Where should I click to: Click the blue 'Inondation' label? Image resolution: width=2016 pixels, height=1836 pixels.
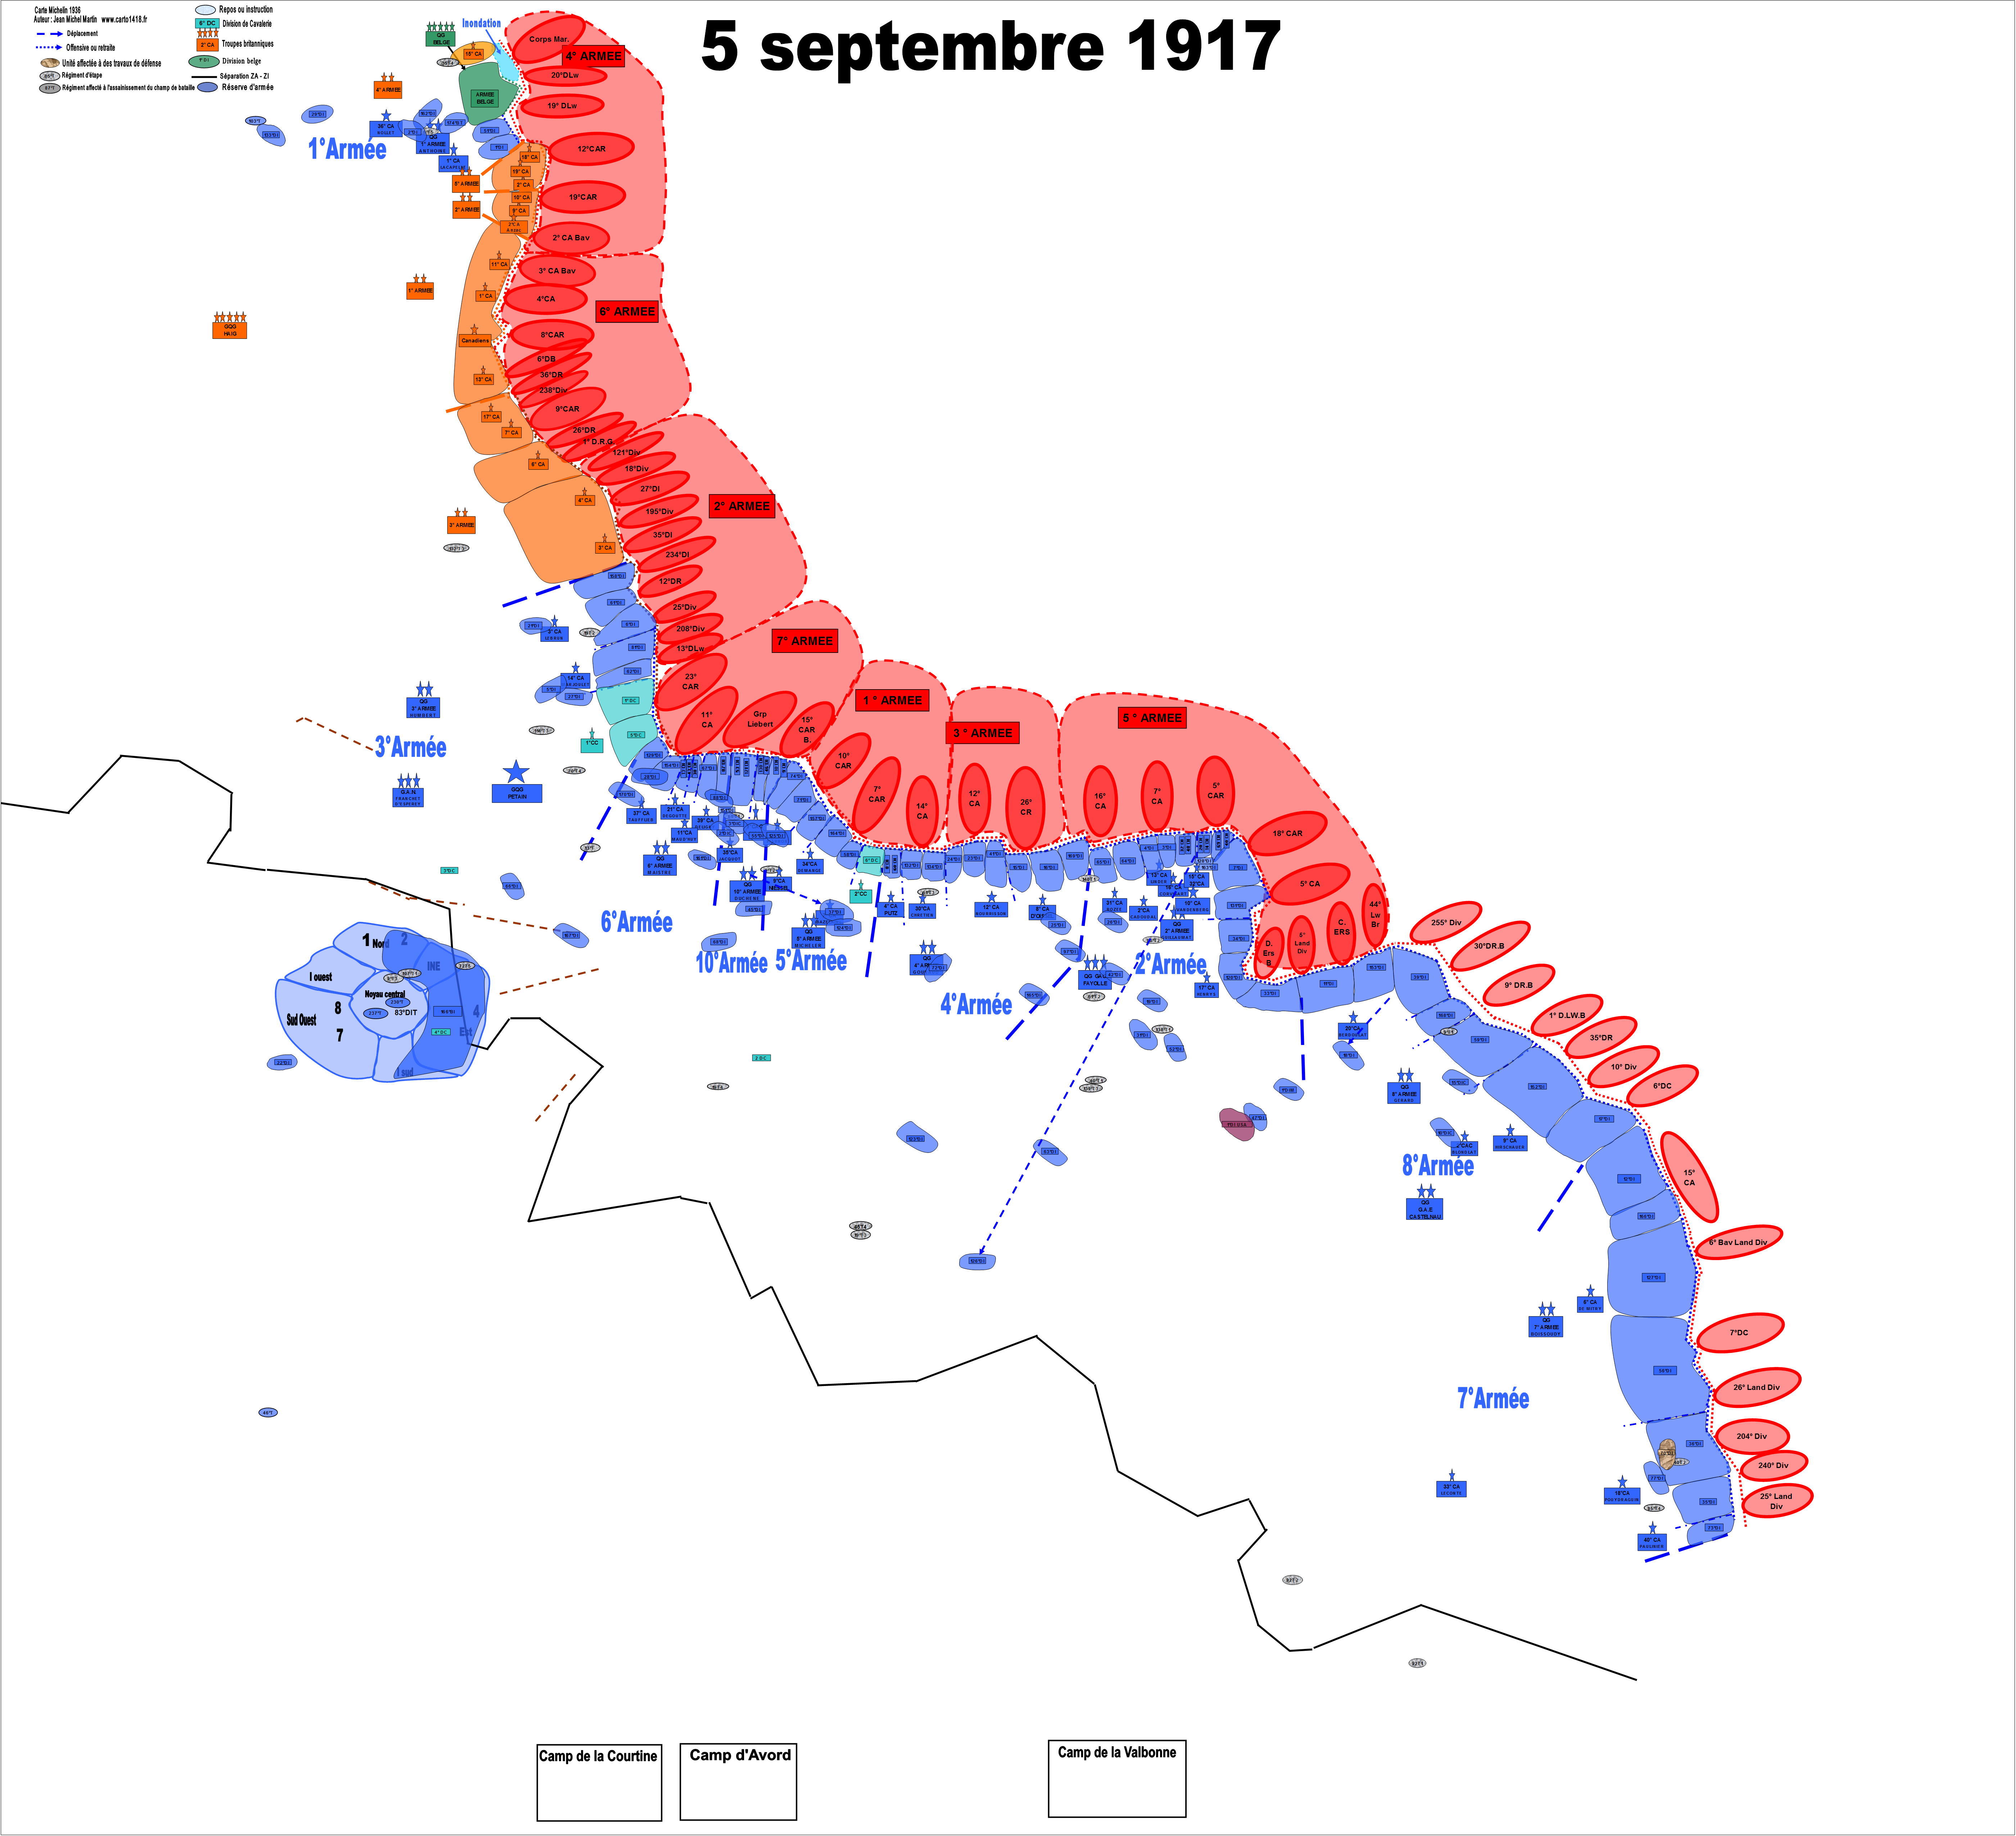pyautogui.click(x=481, y=23)
